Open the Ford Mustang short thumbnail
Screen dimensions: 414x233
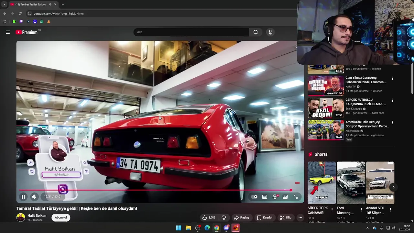click(351, 183)
